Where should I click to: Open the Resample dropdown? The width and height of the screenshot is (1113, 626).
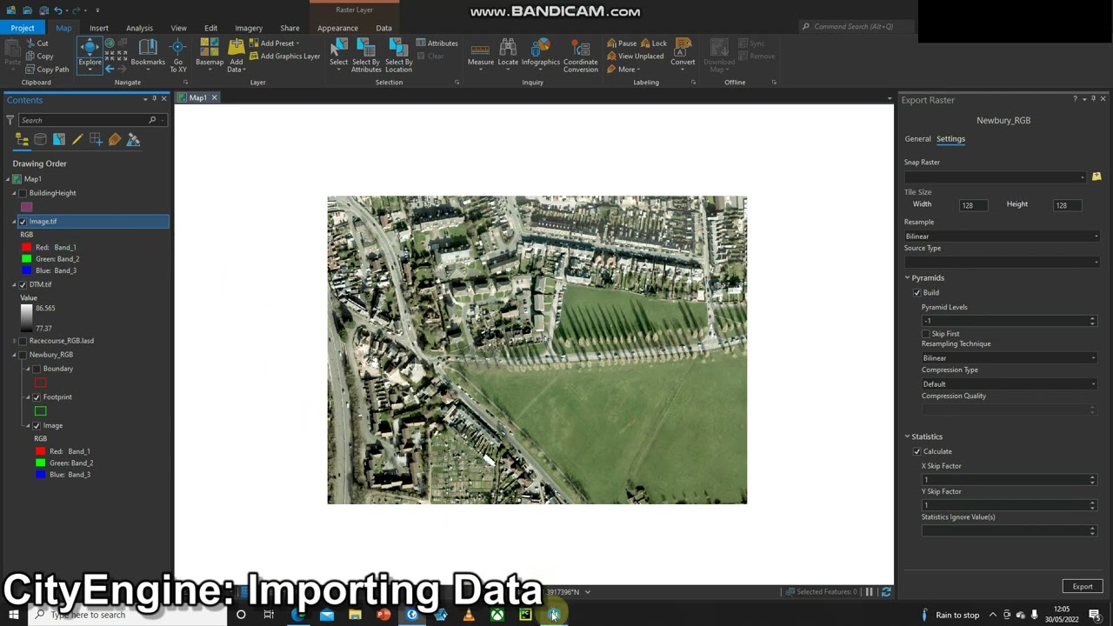pyautogui.click(x=1002, y=236)
